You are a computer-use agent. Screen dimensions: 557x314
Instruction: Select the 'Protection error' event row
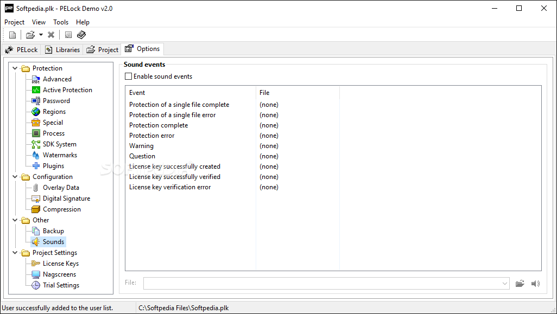[x=151, y=136]
